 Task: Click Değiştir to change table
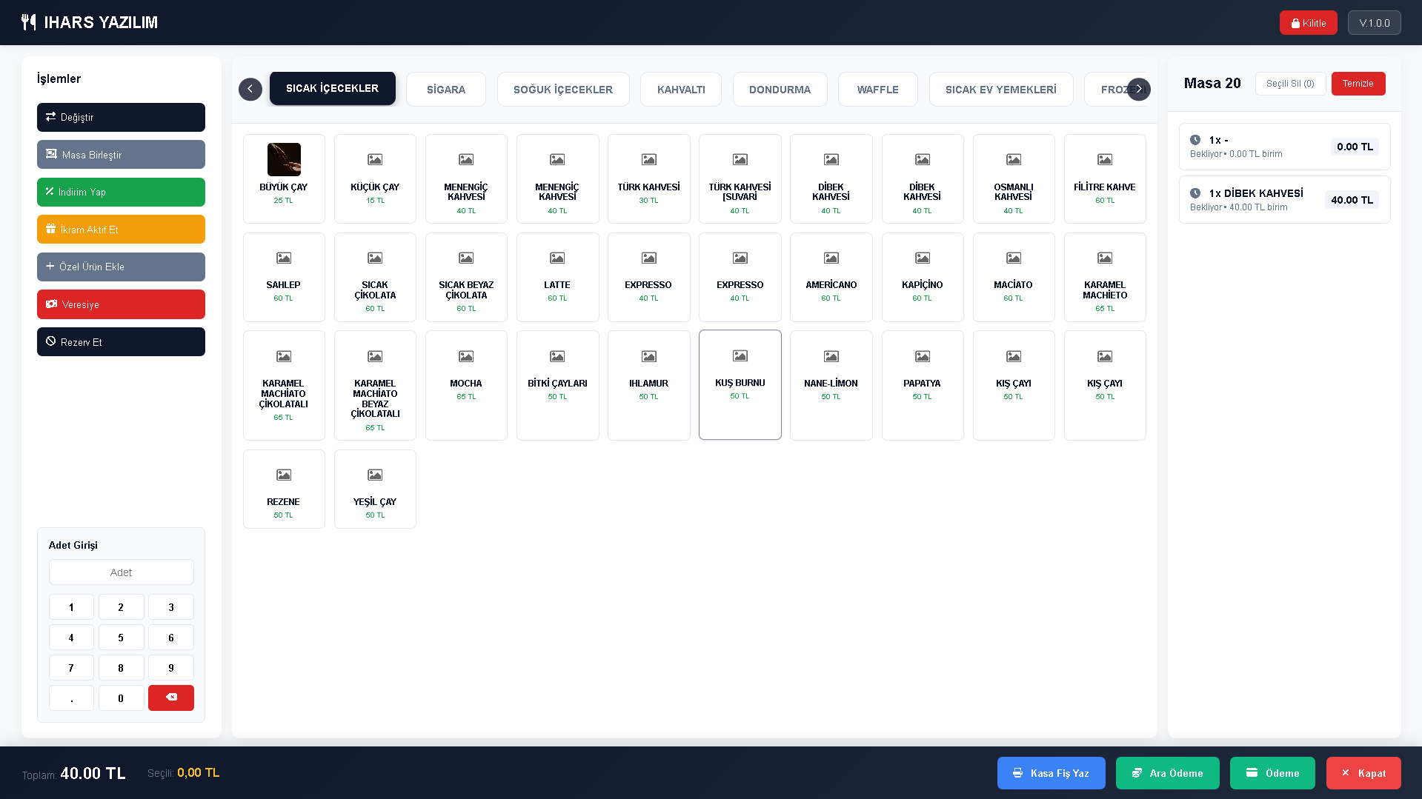pyautogui.click(x=121, y=117)
